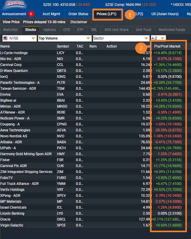The width and height of the screenshot is (191, 239).
Task: Open the ETF tab
Action: point(80,30)
